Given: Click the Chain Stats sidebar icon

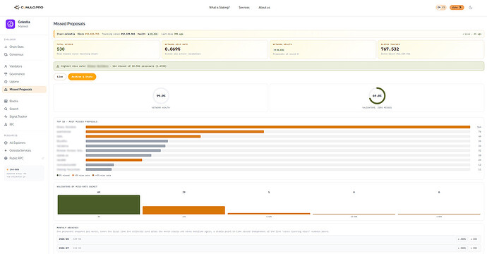Looking at the screenshot, I should 6,47.
